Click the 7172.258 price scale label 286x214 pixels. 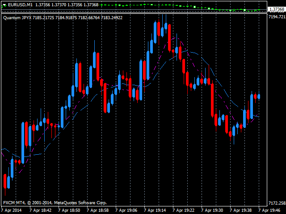coord(277,203)
